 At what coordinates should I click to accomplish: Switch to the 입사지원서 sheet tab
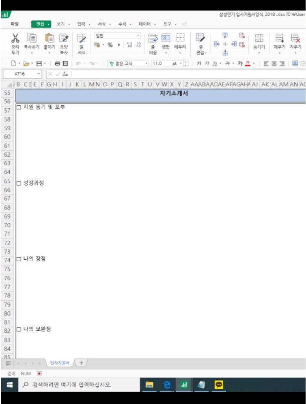click(59, 363)
